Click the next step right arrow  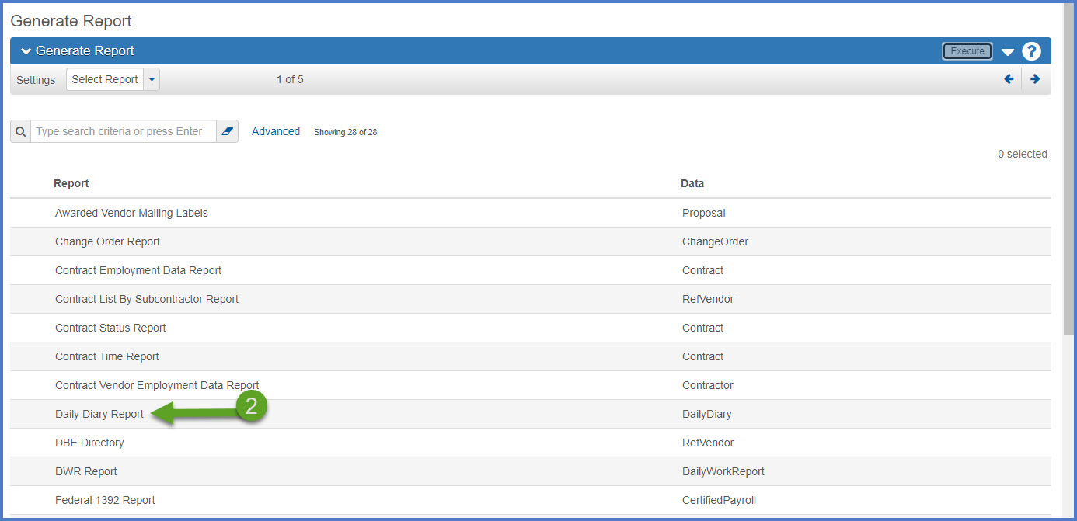pos(1034,79)
